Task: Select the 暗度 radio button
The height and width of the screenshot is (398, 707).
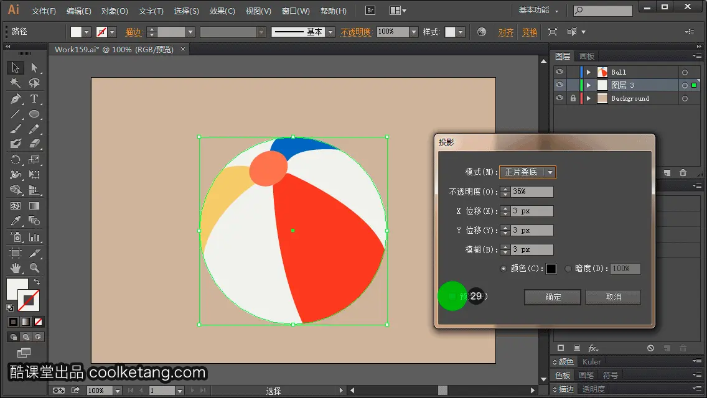Action: [568, 269]
